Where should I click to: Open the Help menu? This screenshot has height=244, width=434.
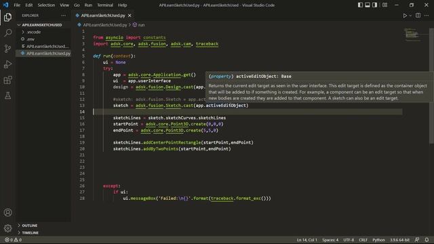(122, 5)
